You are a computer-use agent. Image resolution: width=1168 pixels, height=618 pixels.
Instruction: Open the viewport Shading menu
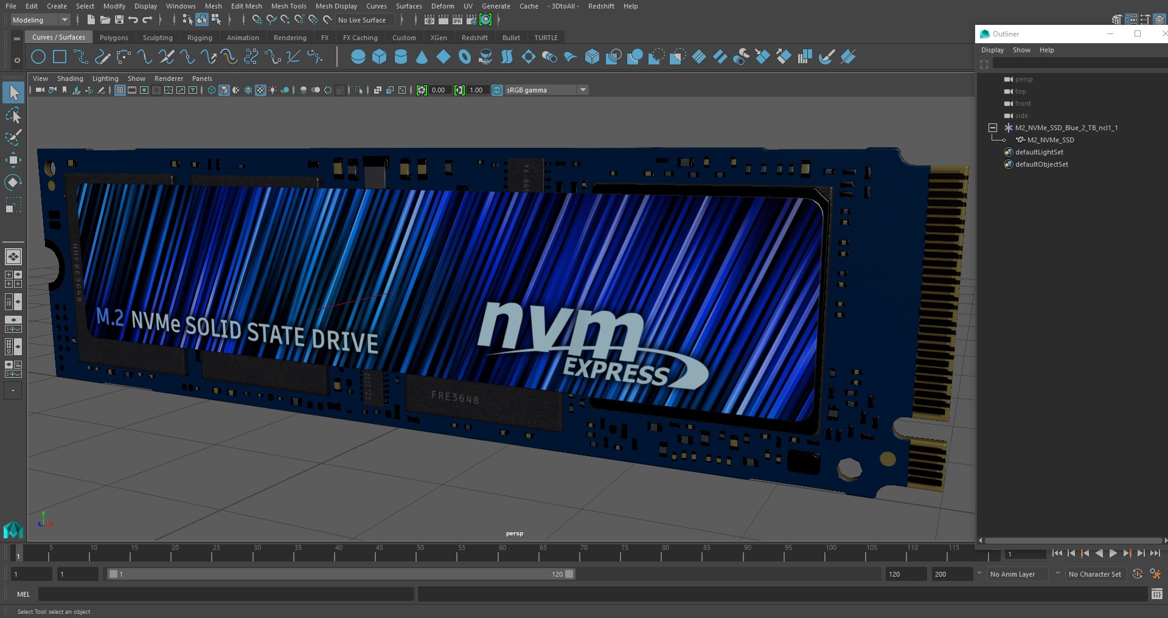[70, 78]
